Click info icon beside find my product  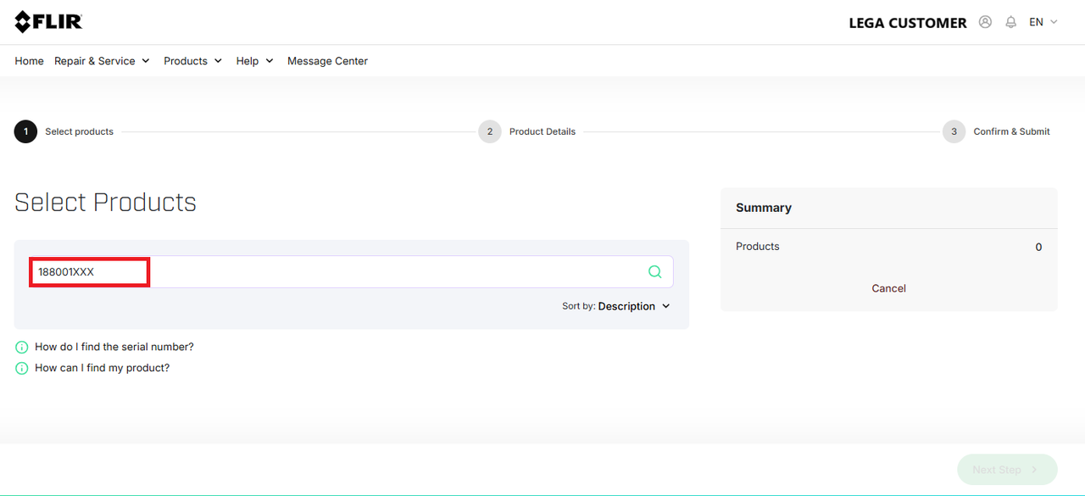point(22,369)
